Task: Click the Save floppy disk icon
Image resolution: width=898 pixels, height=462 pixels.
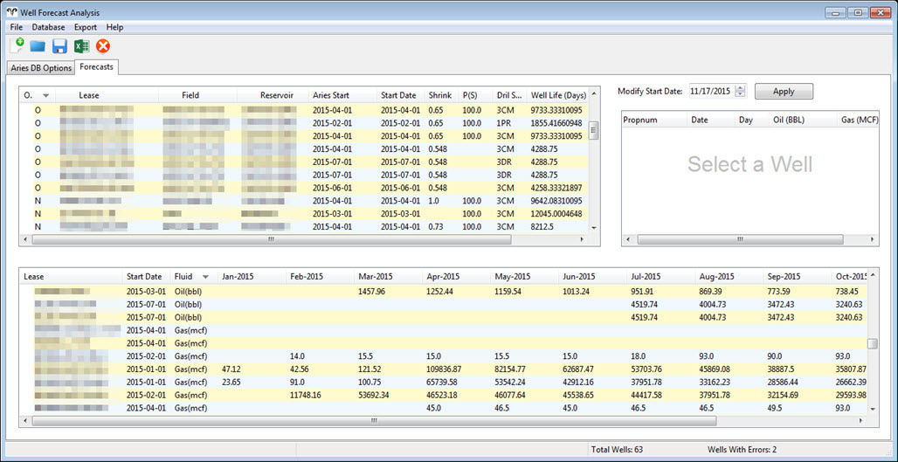Action: click(x=59, y=46)
